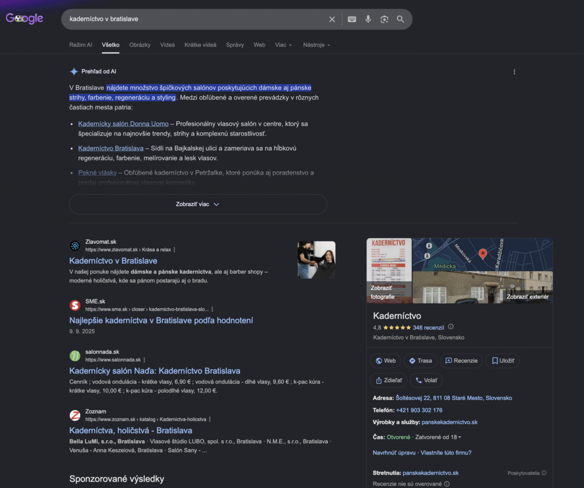Click the salonnada.sk site favicon

(75, 355)
